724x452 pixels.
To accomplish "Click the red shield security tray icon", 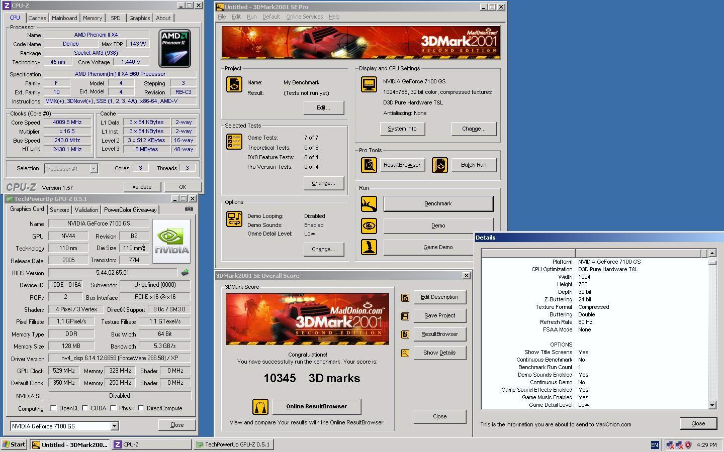I will [688, 445].
